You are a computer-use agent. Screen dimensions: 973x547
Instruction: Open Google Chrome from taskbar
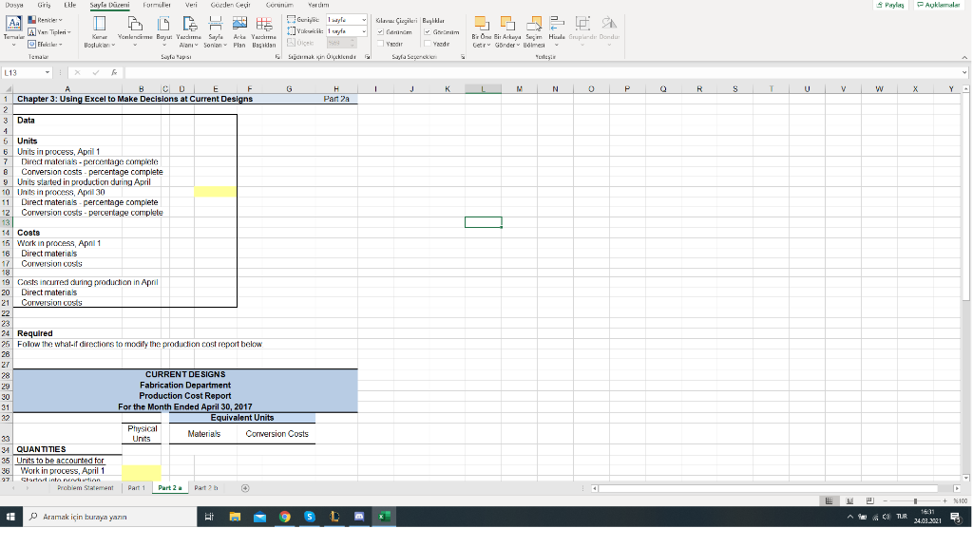click(285, 517)
